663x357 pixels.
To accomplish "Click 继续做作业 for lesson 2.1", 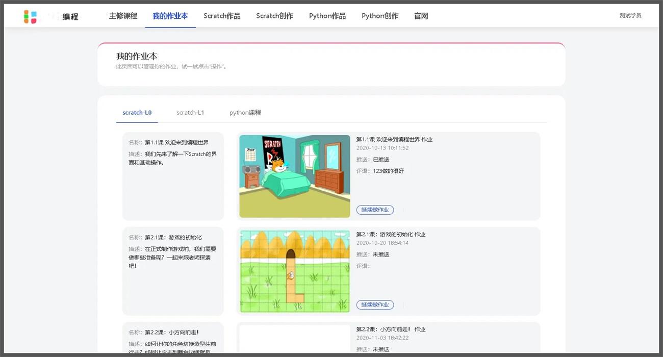I will (x=375, y=304).
